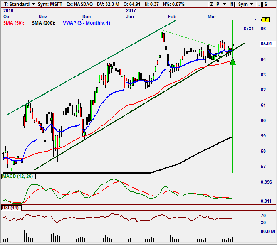Click the Feb month label on timeline
The width and height of the screenshot is (277, 245).
click(x=172, y=17)
